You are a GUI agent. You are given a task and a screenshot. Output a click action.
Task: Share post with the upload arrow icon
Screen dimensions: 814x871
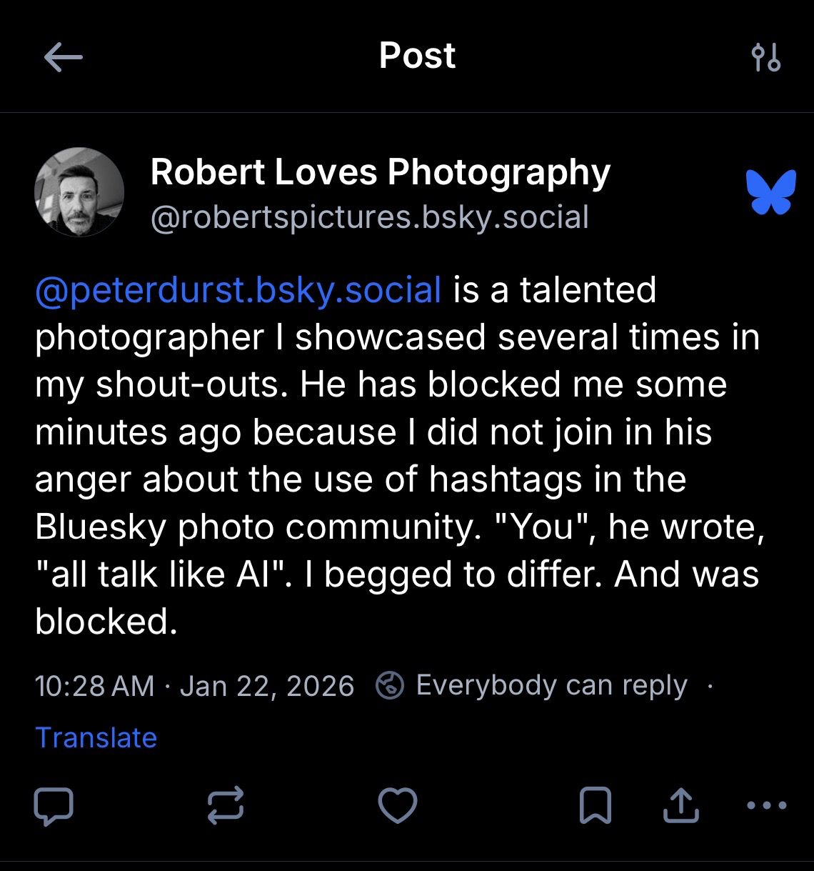[680, 805]
